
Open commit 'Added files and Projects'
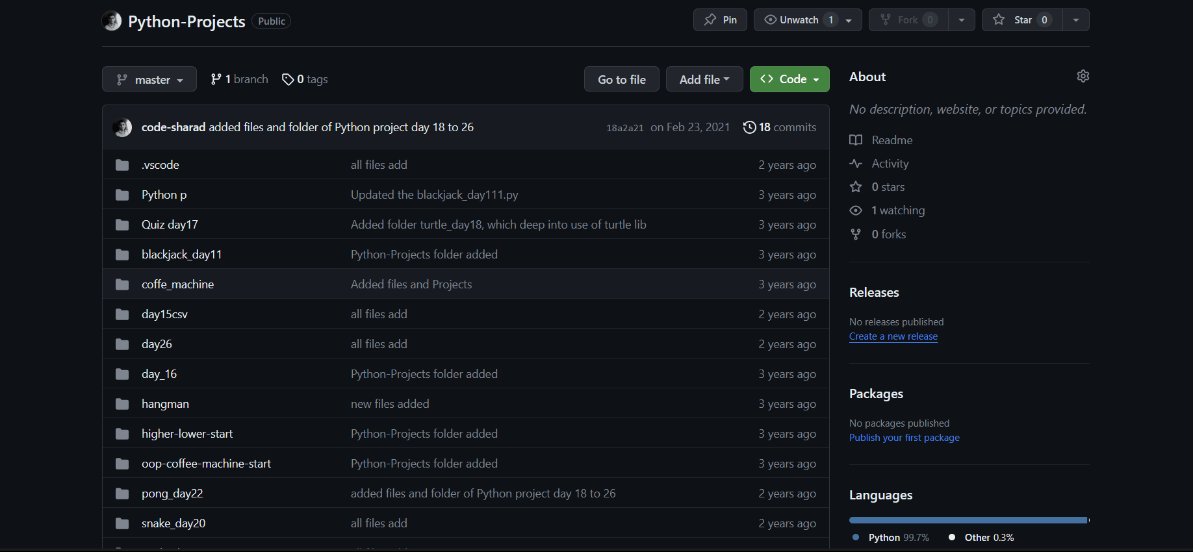click(x=411, y=284)
